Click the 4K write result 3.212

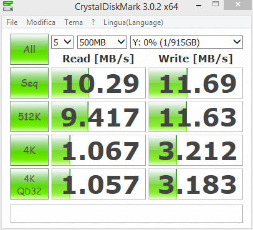pyautogui.click(x=196, y=150)
